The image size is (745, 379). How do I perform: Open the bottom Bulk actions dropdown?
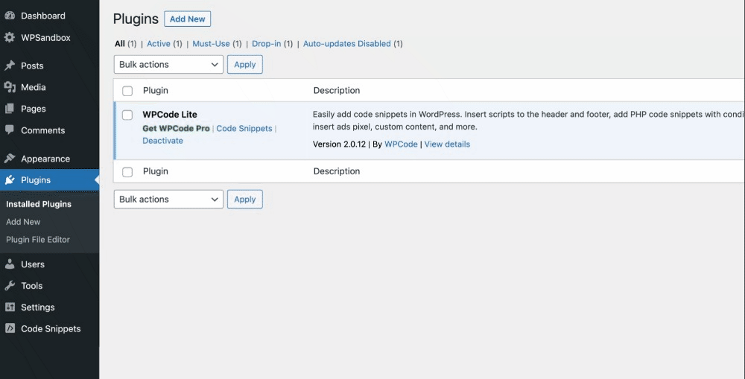point(168,200)
